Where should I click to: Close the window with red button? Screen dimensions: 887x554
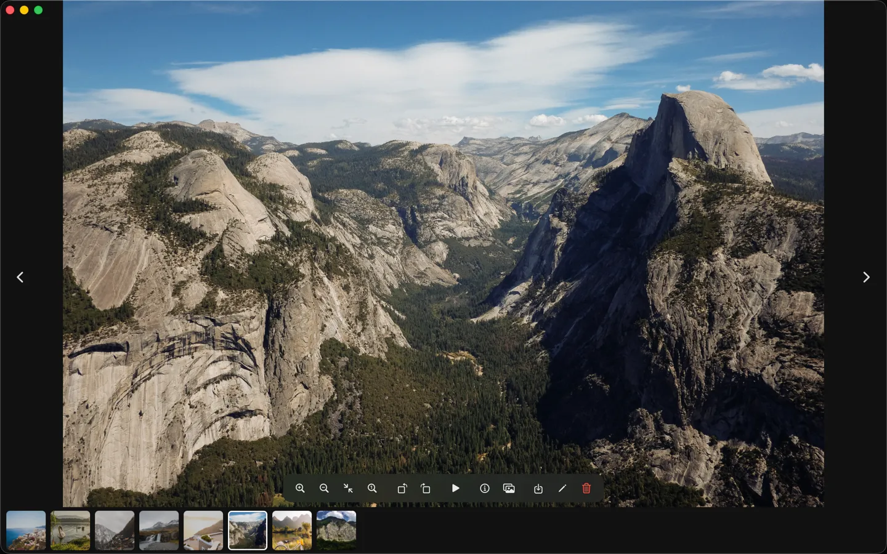pos(10,10)
